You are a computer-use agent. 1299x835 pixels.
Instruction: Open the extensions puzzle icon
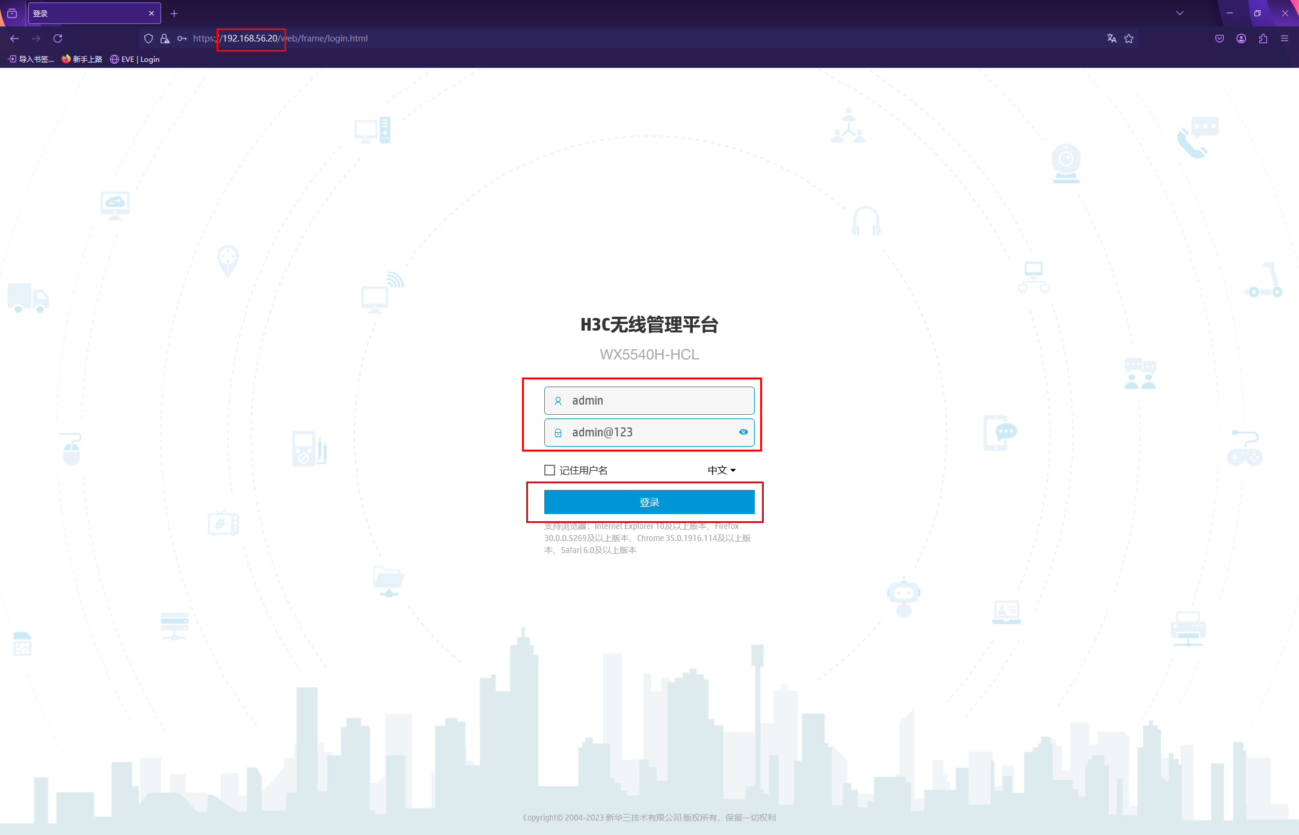click(1263, 38)
